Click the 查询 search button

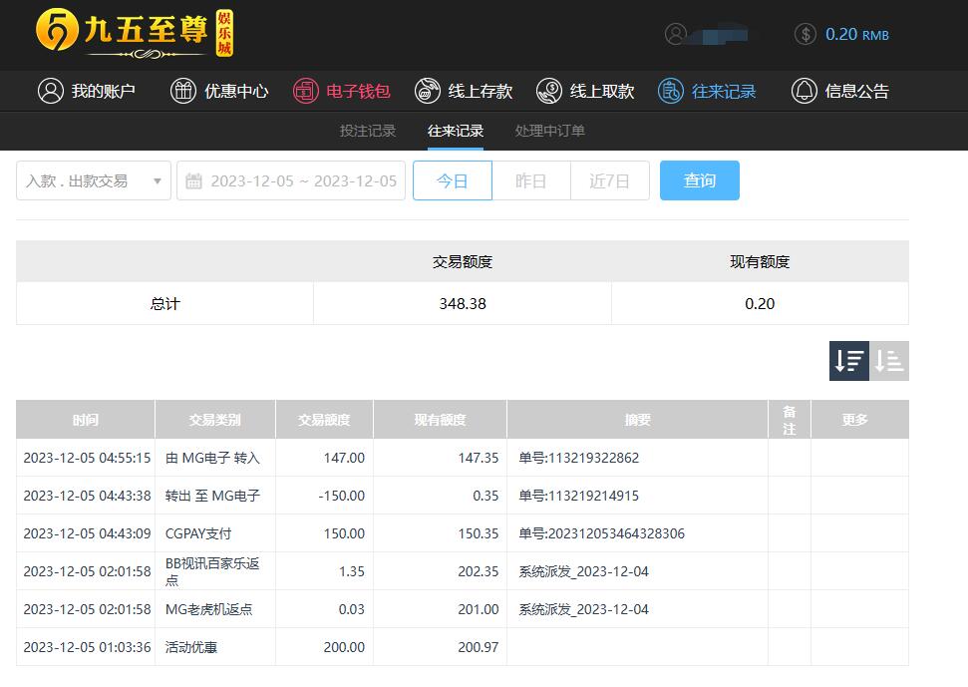700,180
